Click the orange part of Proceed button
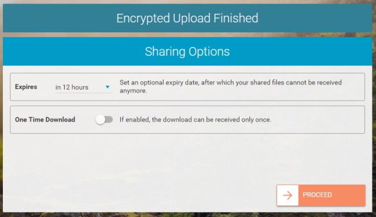The width and height of the screenshot is (376, 217). point(332,195)
